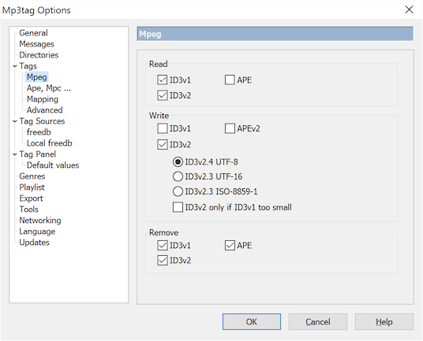Collapse the Tag Sources tree node

click(15, 121)
